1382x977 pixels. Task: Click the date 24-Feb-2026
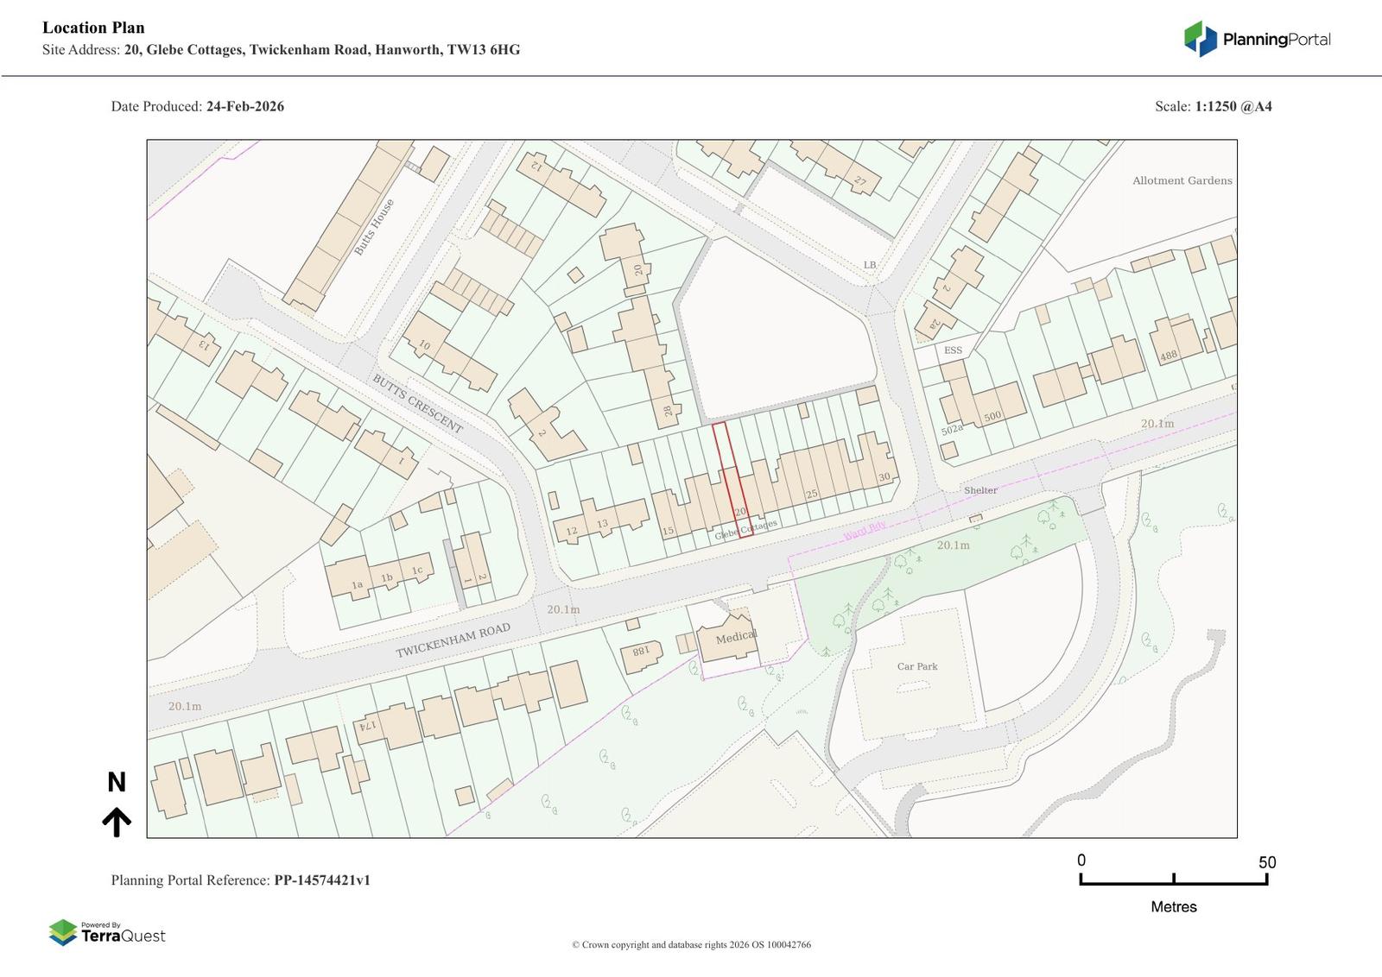[x=244, y=106]
